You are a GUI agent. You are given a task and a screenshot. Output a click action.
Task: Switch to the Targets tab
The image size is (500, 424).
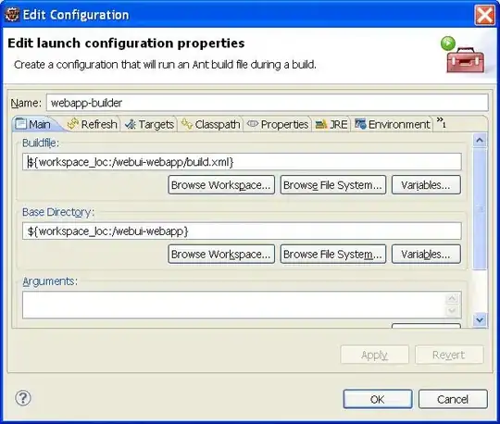click(x=150, y=124)
